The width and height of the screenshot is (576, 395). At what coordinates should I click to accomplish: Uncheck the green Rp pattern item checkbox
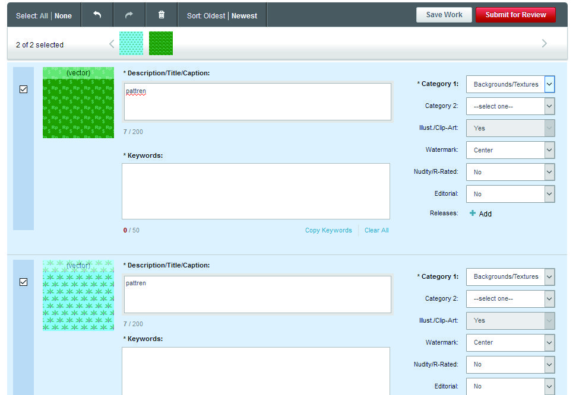point(24,89)
